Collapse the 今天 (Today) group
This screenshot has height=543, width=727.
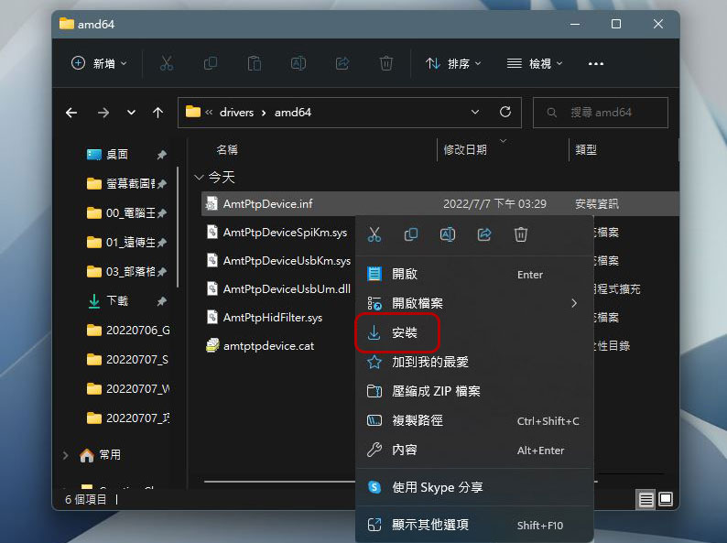199,177
